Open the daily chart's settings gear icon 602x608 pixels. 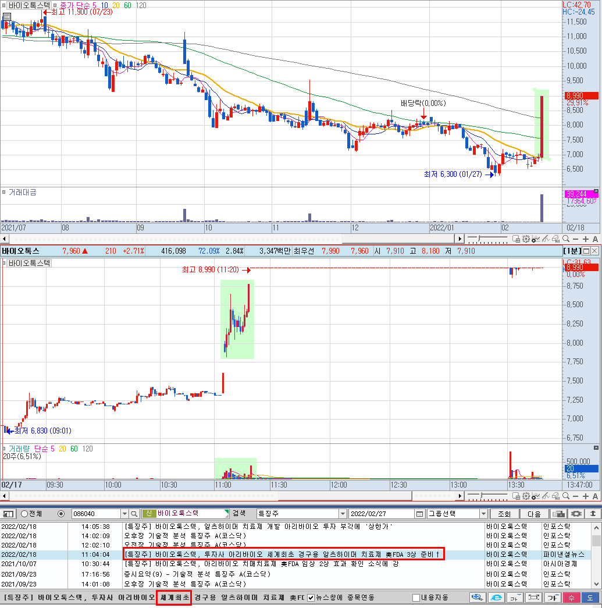pyautogui.click(x=526, y=239)
